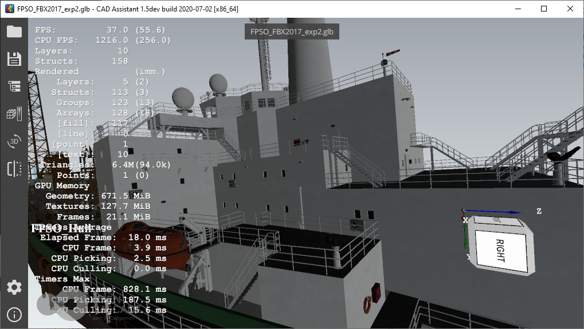The width and height of the screenshot is (584, 329).
Task: Show the about info icon
Action: click(14, 314)
